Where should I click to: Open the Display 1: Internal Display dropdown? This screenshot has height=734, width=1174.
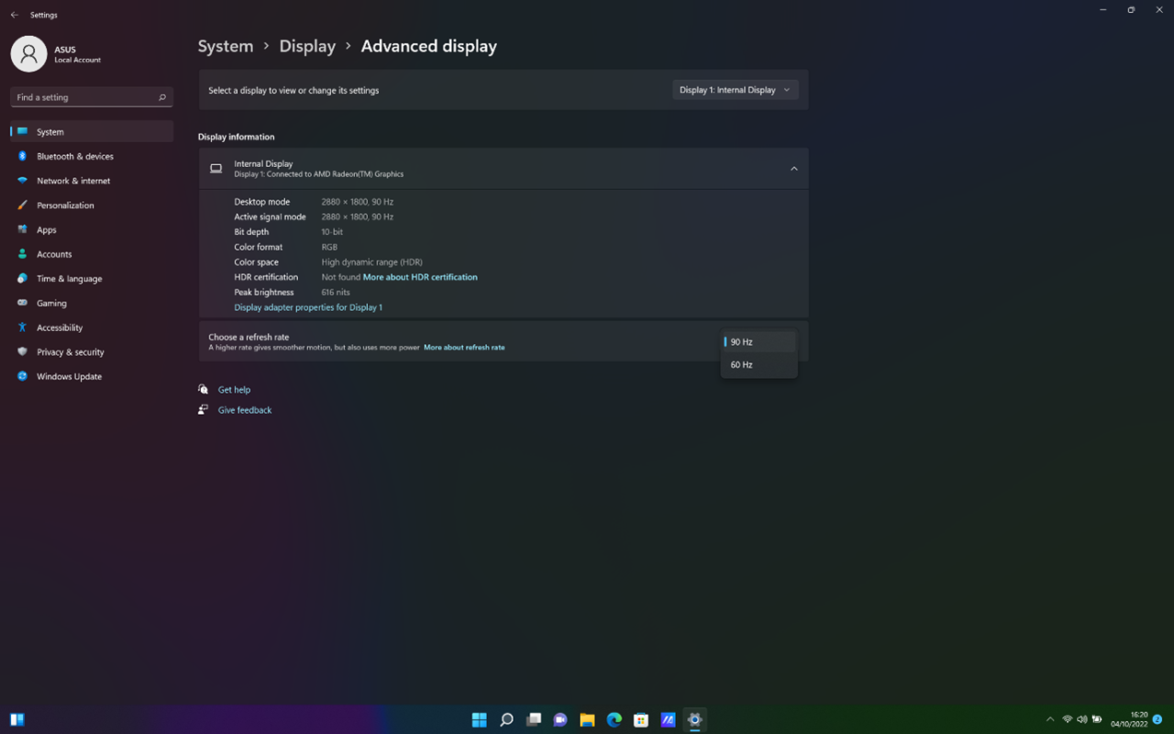point(735,90)
